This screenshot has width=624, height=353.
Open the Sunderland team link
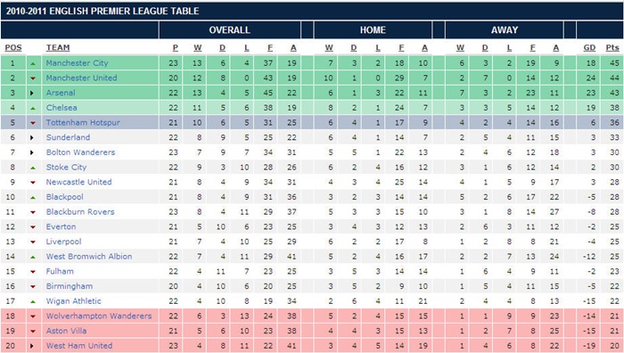[68, 137]
